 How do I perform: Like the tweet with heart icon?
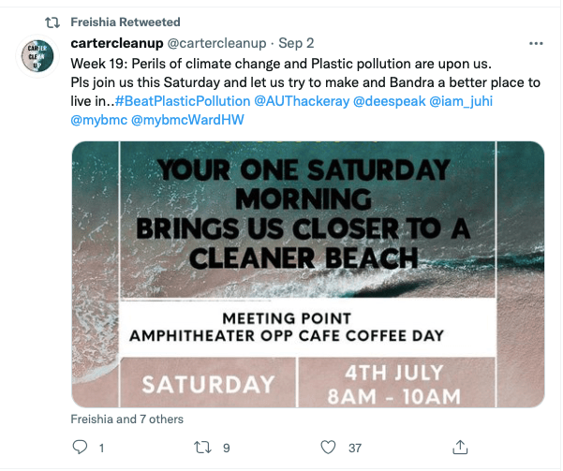tap(329, 448)
